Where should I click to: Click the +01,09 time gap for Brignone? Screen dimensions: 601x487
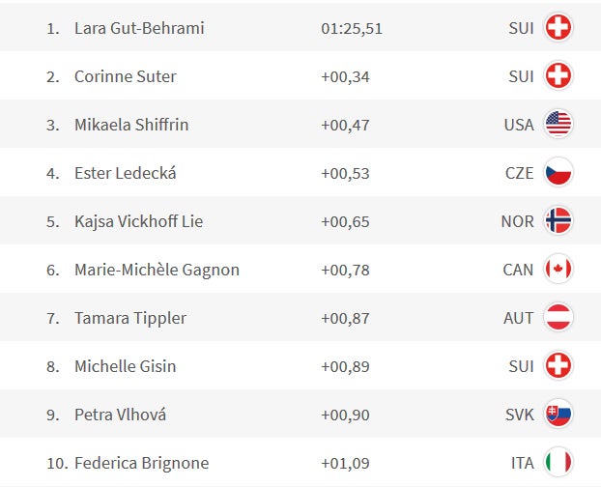(345, 463)
